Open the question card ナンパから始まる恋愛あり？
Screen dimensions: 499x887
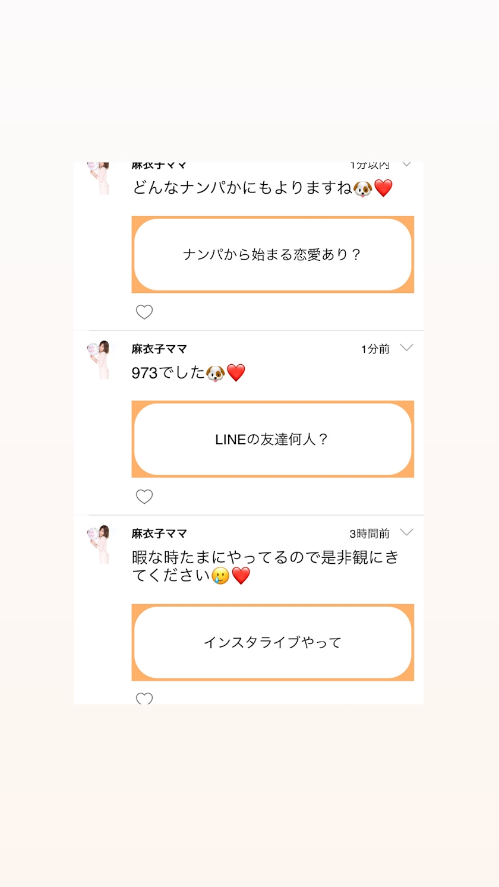[x=273, y=254]
